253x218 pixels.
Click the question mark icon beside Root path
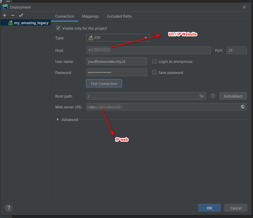pyautogui.click(x=213, y=96)
